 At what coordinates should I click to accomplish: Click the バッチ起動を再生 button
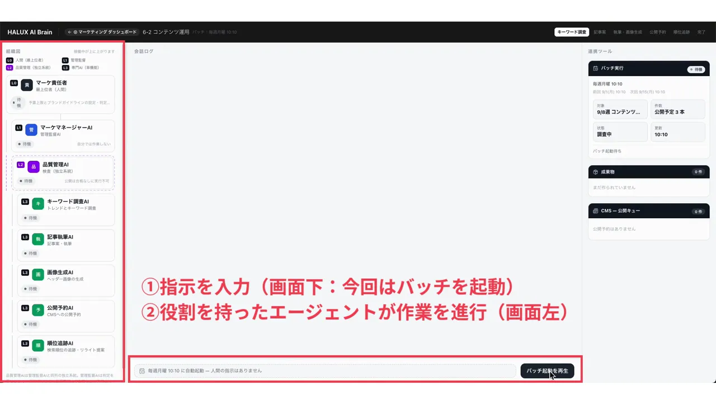point(547,371)
